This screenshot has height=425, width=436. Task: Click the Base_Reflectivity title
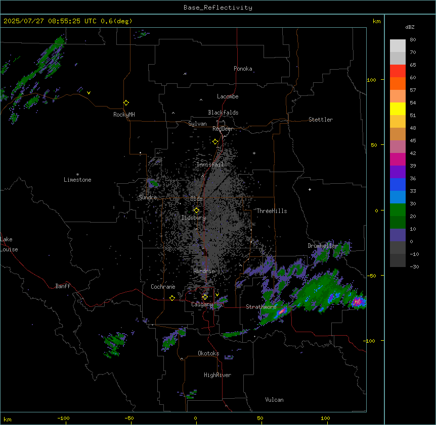(218, 8)
